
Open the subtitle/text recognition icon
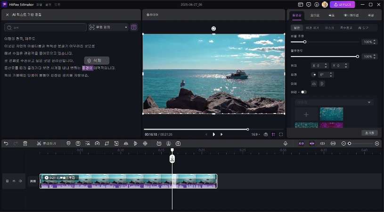coord(159,144)
